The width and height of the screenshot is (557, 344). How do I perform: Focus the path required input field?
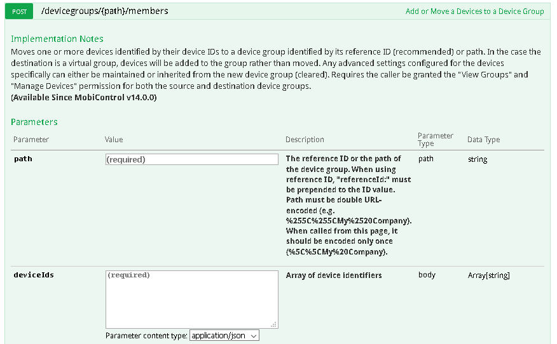[x=191, y=159]
